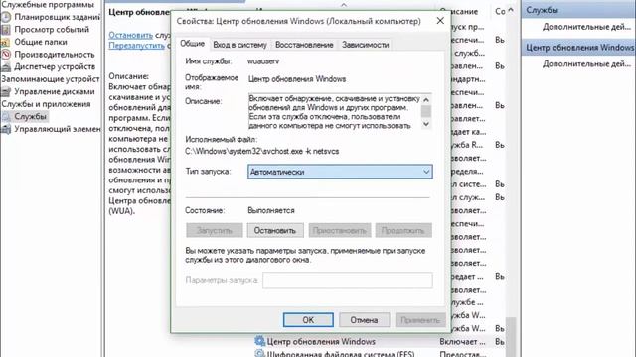
Task: Click gear icon of Шифрованная файловая система row
Action: point(259,353)
